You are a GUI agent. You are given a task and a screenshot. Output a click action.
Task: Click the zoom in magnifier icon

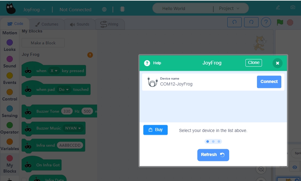(x=261, y=169)
